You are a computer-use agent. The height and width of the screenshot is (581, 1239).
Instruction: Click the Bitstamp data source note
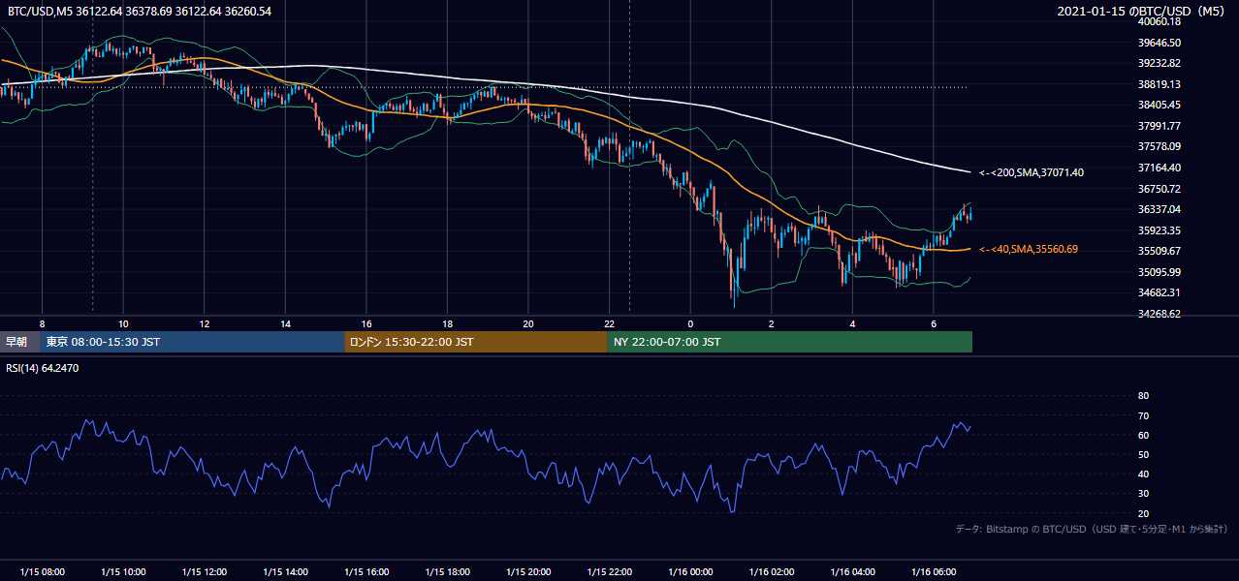coord(1092,529)
